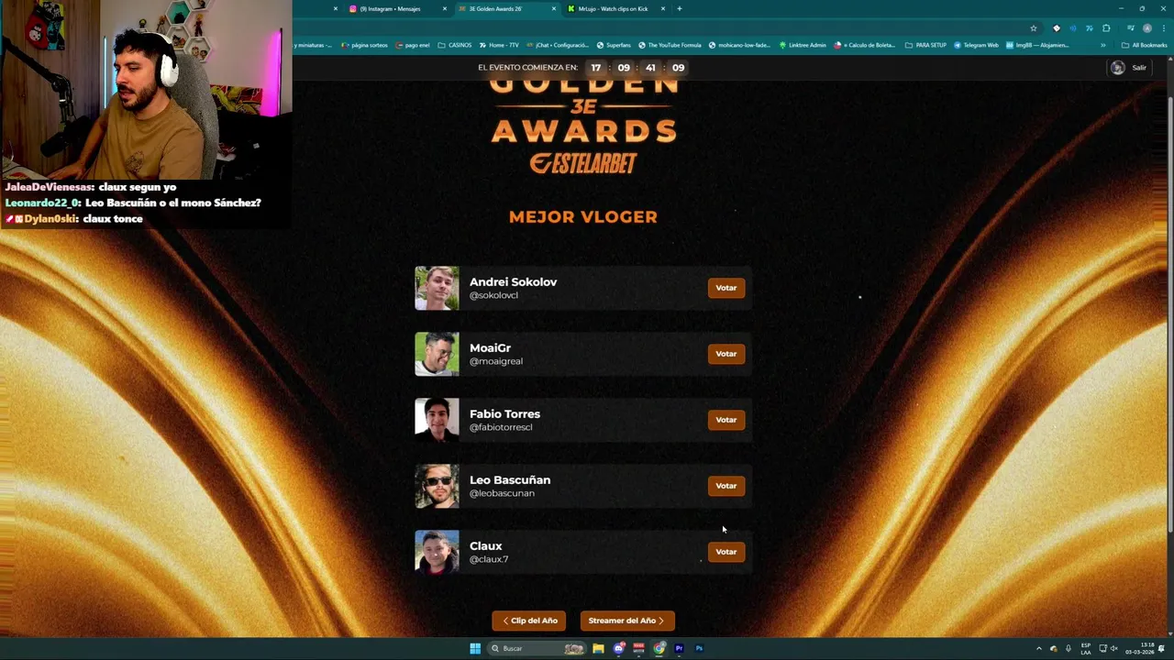Click the @sokolovcl handle text
This screenshot has height=660, width=1174.
pos(493,295)
